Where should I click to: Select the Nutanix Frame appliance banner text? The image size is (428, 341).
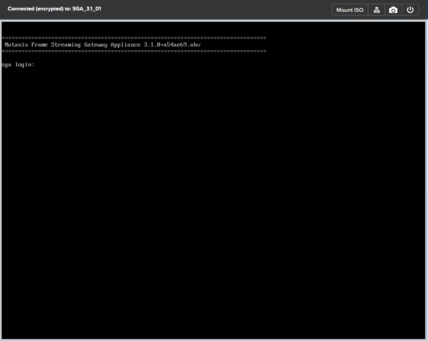click(102, 45)
